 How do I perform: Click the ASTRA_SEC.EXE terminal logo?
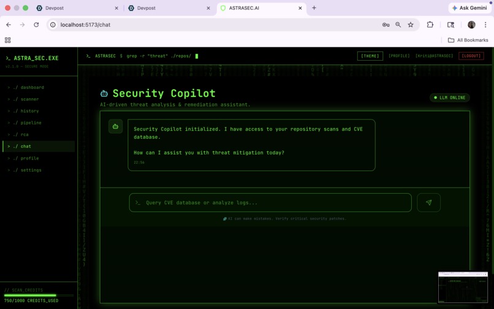(x=32, y=58)
